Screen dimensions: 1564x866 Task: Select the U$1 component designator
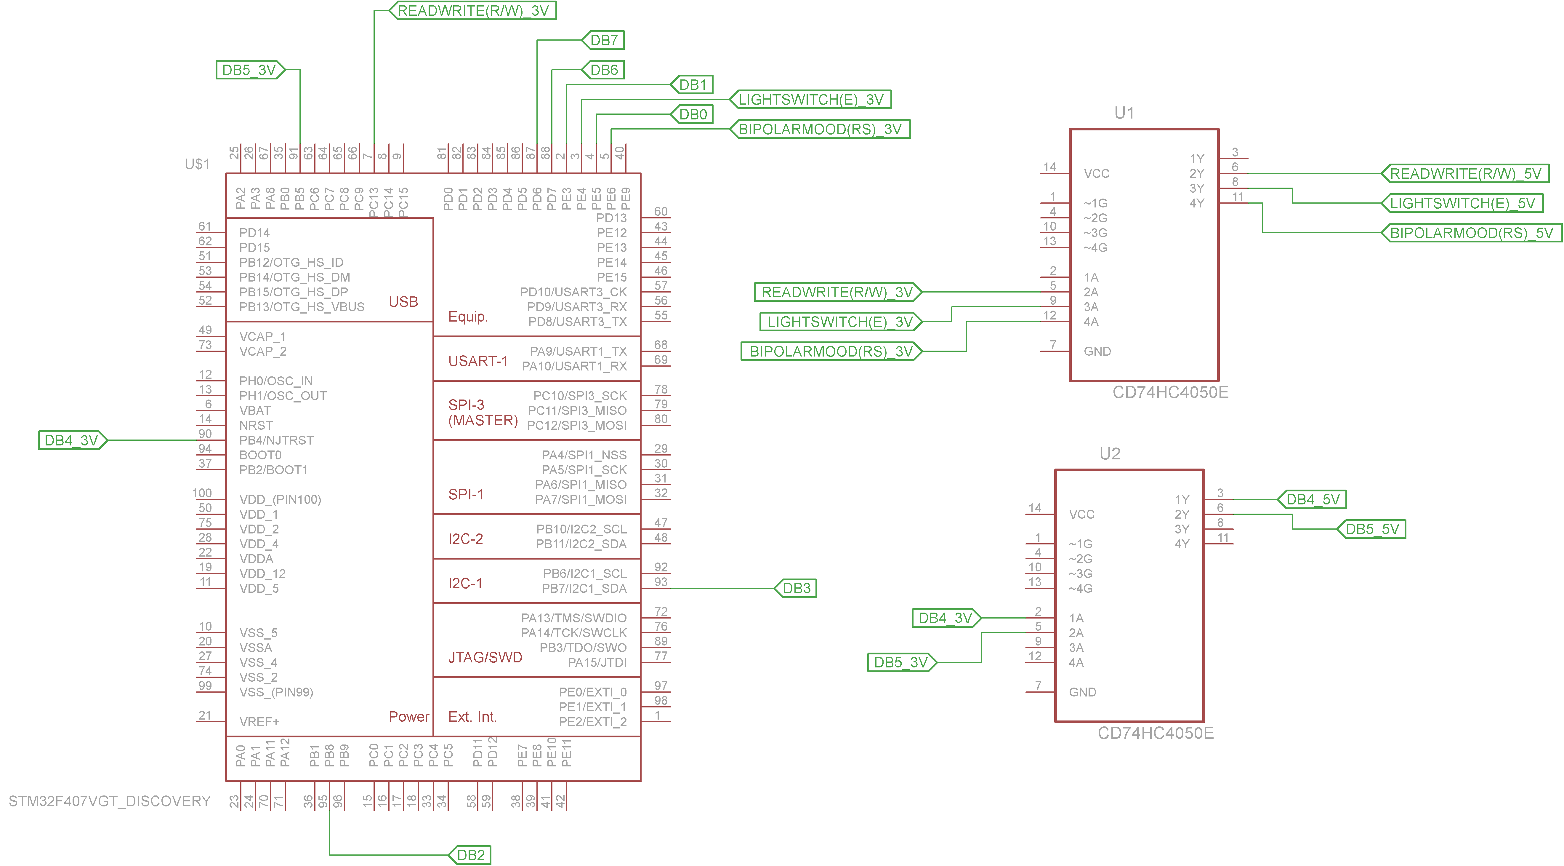pyautogui.click(x=197, y=164)
